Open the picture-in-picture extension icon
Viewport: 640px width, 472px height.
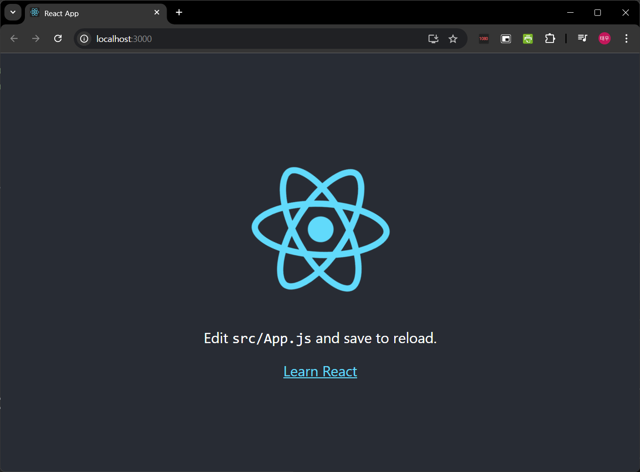(506, 39)
